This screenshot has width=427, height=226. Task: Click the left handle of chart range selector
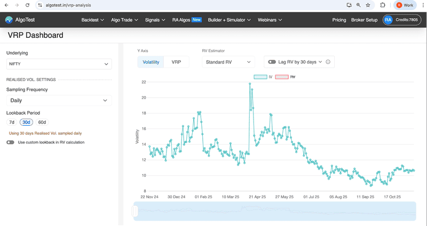point(135,212)
